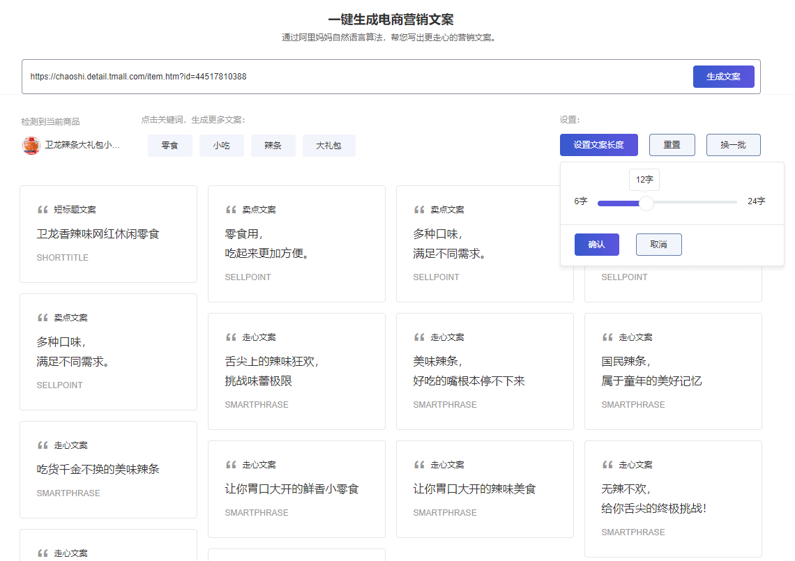Click the 重置 button
This screenshot has height=561, width=795.
pyautogui.click(x=672, y=145)
